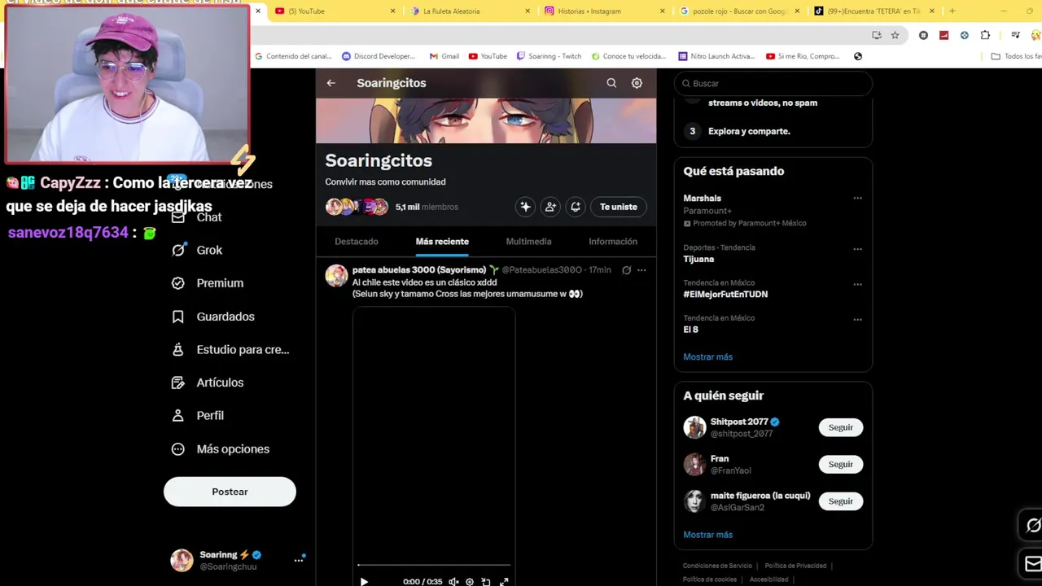Open Grok from the sidebar
Image resolution: width=1042 pixels, height=586 pixels.
tap(196, 250)
